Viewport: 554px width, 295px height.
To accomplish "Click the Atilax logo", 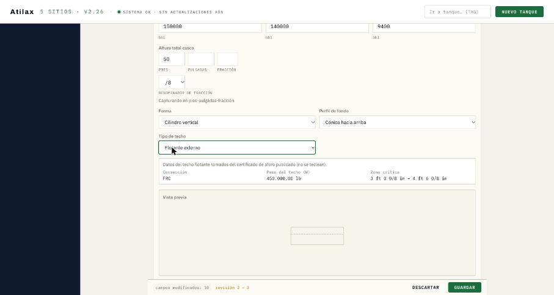I will pos(22,12).
